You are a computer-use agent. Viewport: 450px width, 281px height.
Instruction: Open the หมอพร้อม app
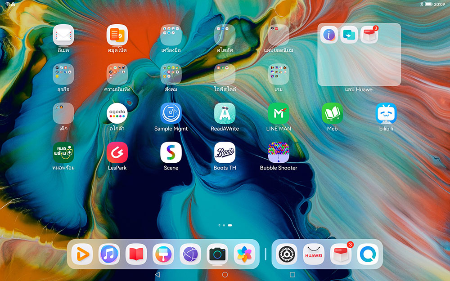[63, 153]
